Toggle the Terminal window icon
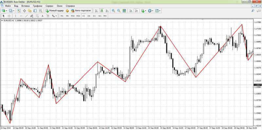This screenshot has height=130, width=262. tap(35, 11)
